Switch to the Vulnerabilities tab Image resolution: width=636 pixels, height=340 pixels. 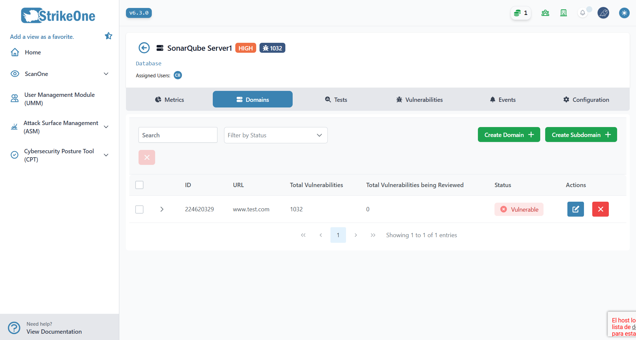click(419, 99)
